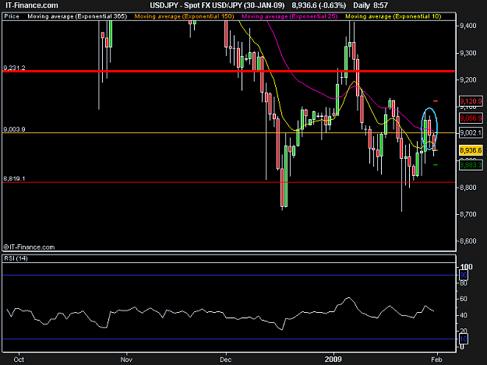Screen dimensions: 487x365
Task: Click the 9,002.1 price tag
Action: (471, 133)
